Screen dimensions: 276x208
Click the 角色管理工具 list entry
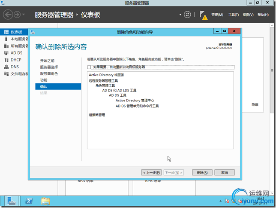click(105, 86)
